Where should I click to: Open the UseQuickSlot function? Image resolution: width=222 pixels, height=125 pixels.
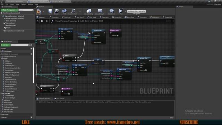pos(8,105)
